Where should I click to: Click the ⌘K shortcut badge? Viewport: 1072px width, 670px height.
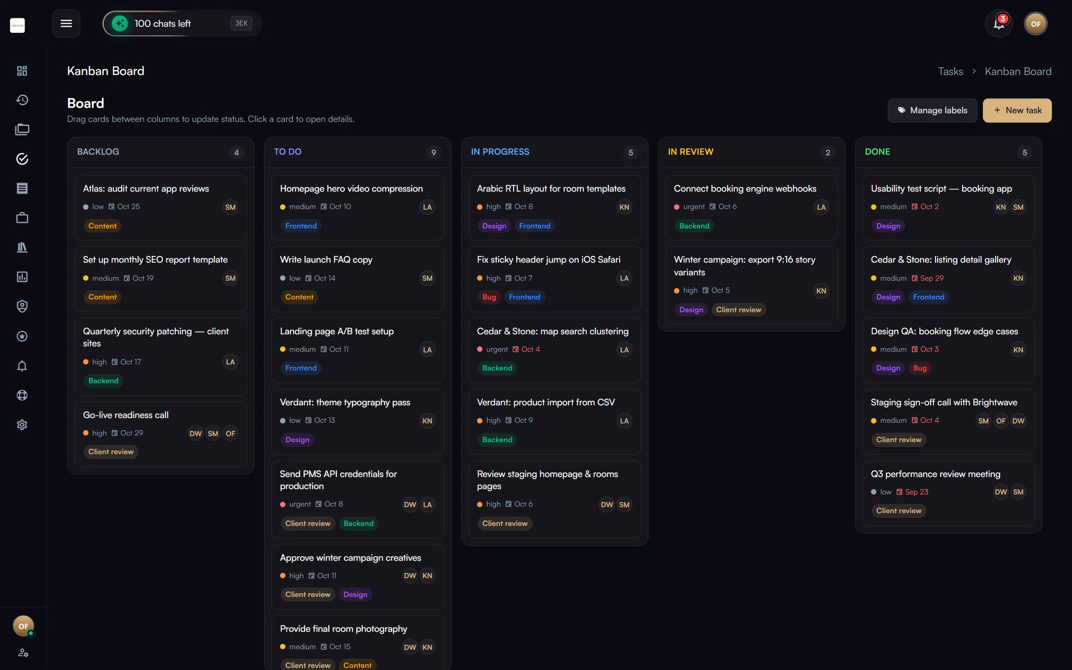tap(241, 23)
